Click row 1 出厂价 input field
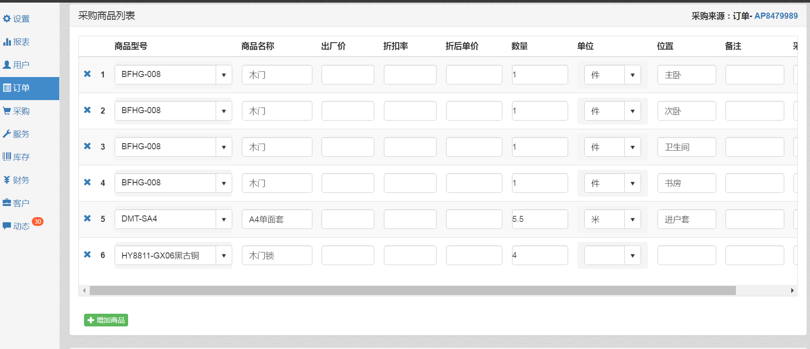Screen dimensions: 810x349 (x=348, y=75)
